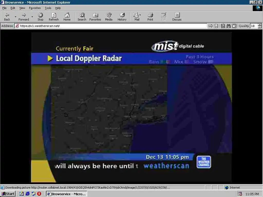Click the 11:05 PM taskbar clock

(x=252, y=194)
